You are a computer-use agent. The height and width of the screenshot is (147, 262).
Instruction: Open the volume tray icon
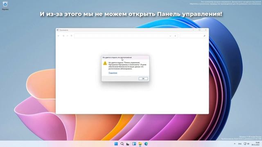click(x=248, y=144)
